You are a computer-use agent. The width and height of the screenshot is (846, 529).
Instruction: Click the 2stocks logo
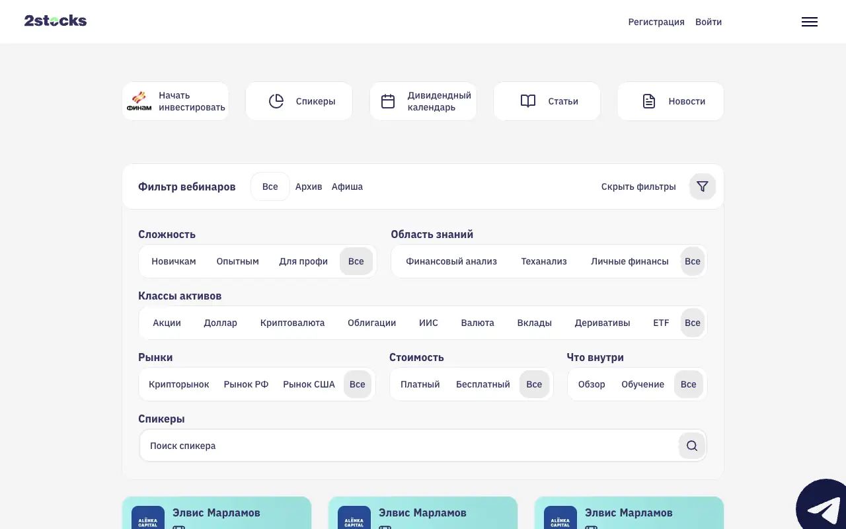click(56, 20)
